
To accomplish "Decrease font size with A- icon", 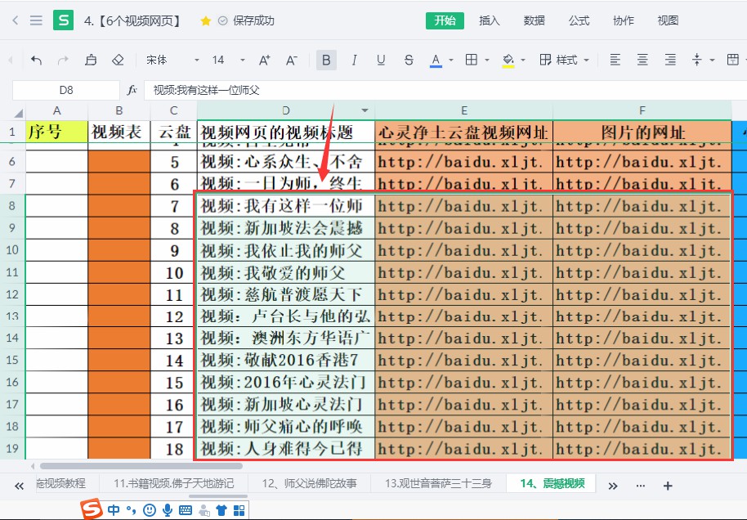I will tap(292, 60).
